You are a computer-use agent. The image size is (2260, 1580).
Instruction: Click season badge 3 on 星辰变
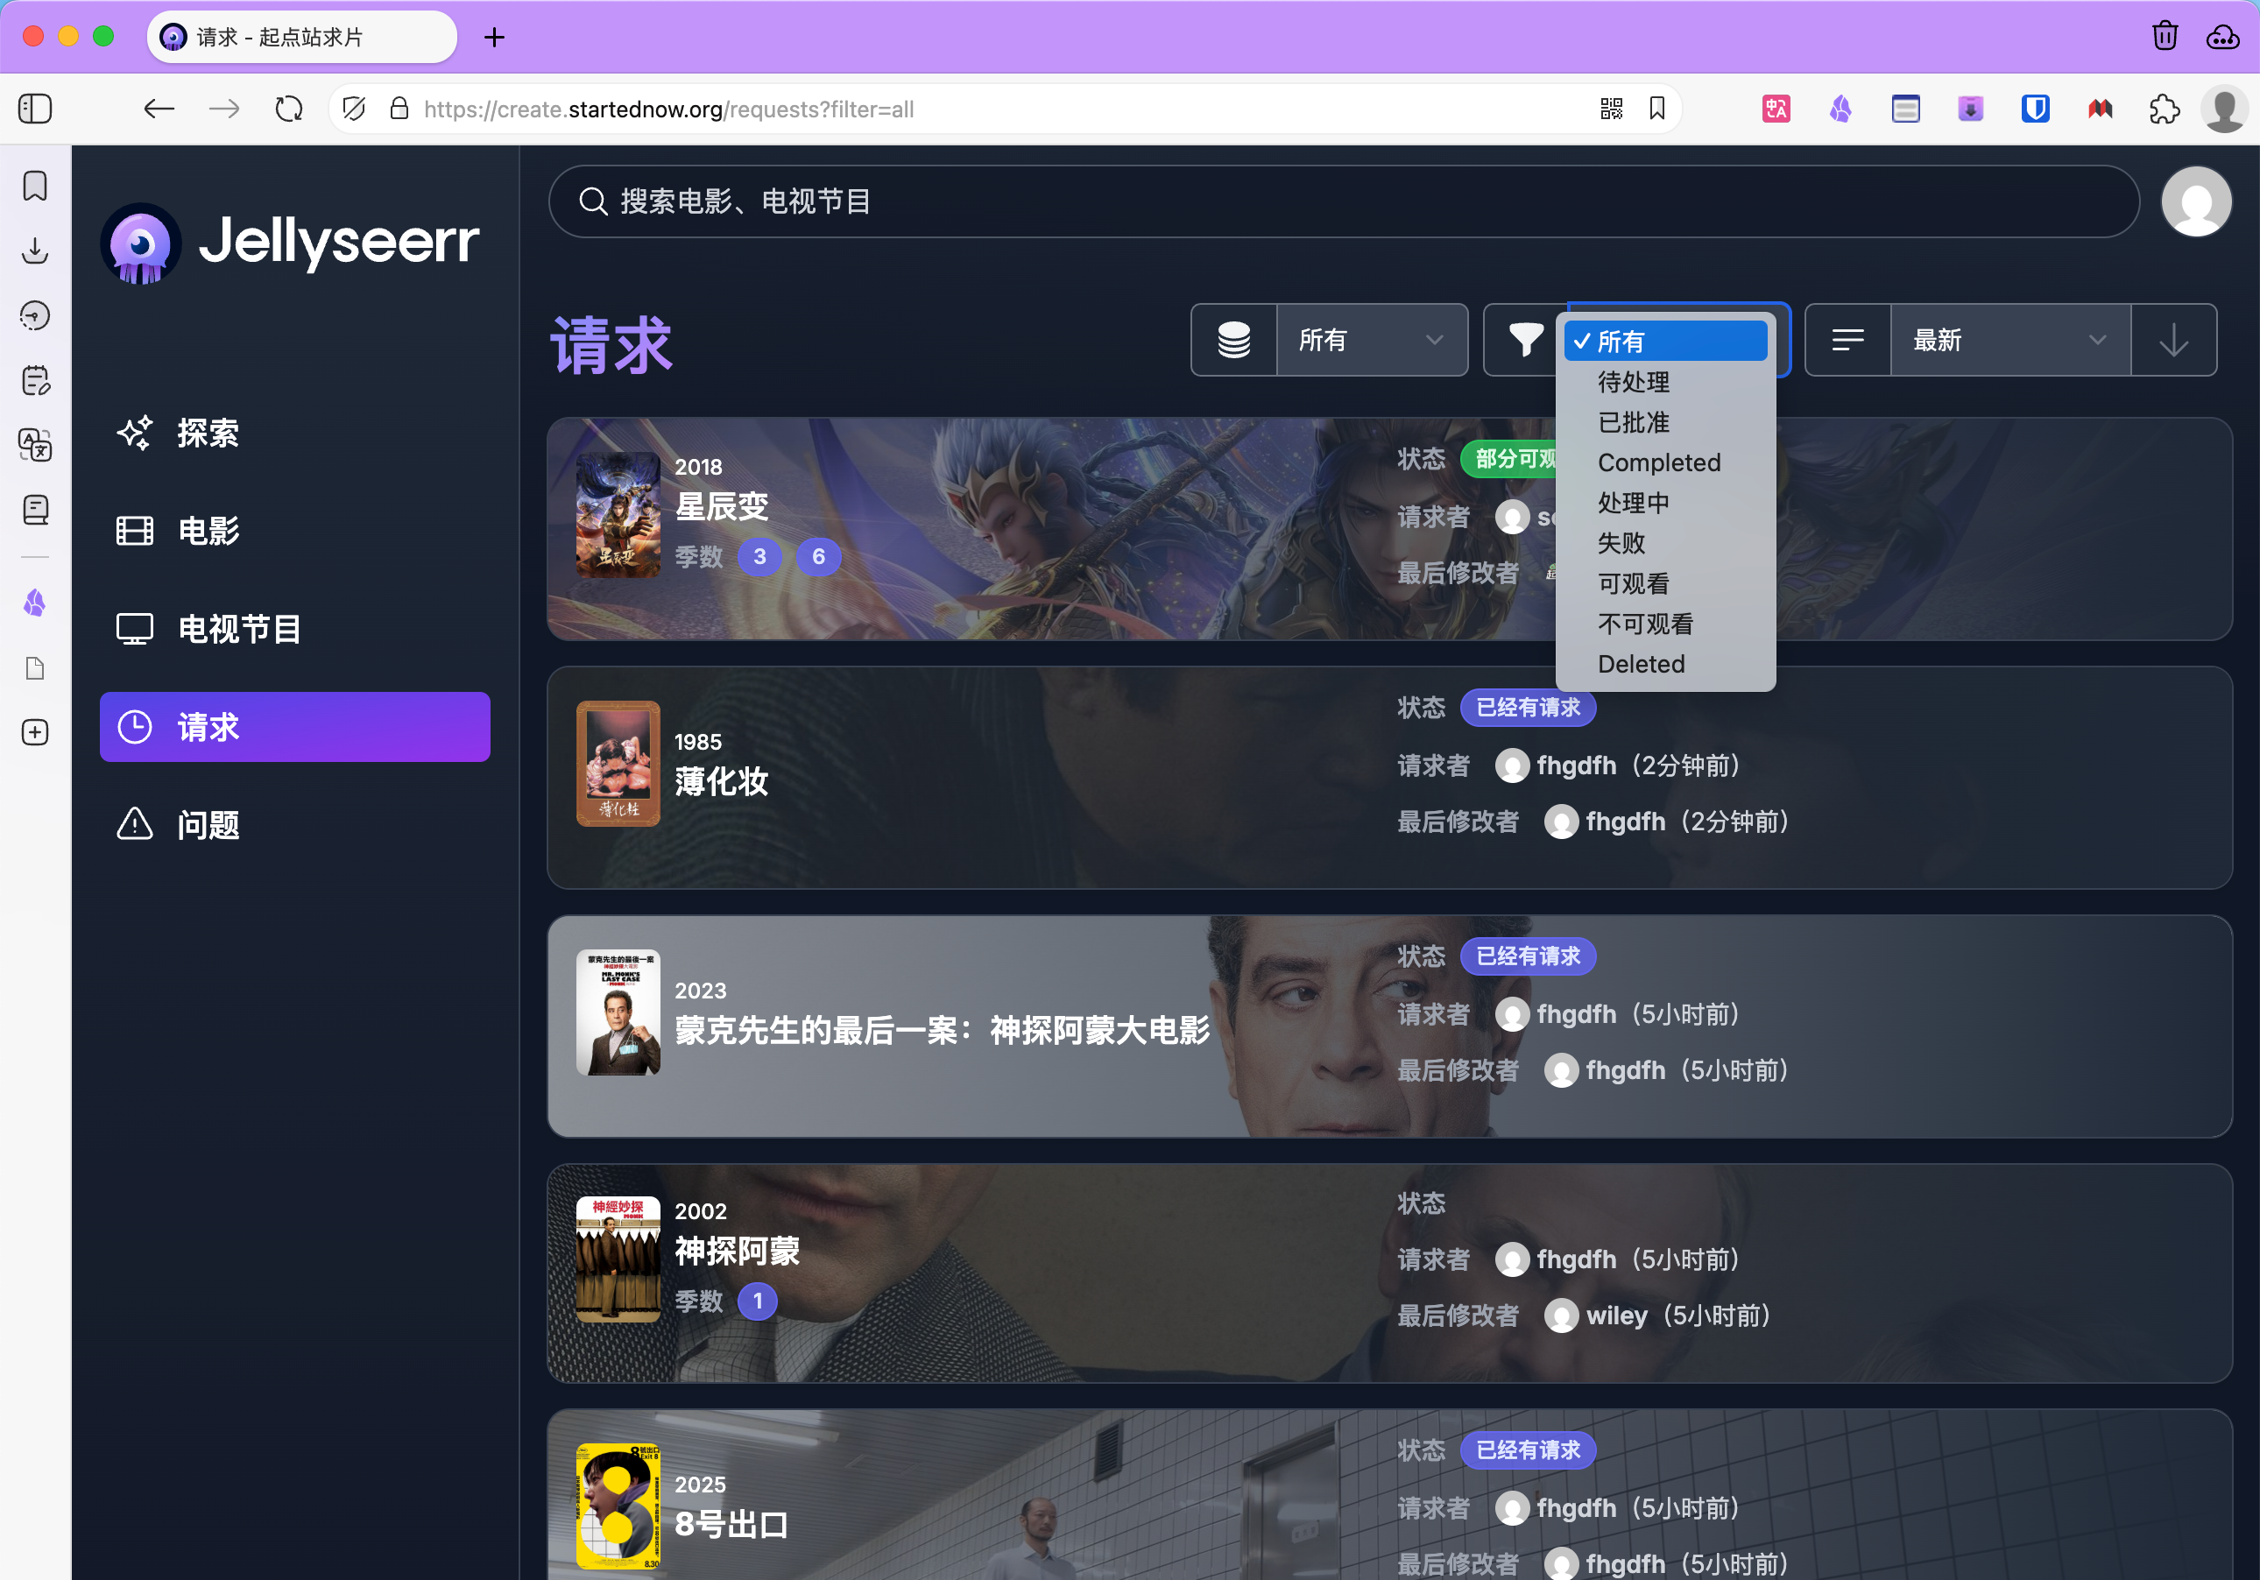[759, 557]
